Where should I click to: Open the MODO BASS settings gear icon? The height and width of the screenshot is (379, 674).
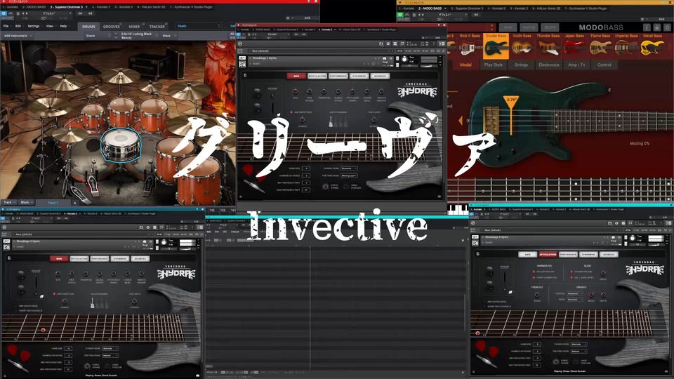[667, 27]
